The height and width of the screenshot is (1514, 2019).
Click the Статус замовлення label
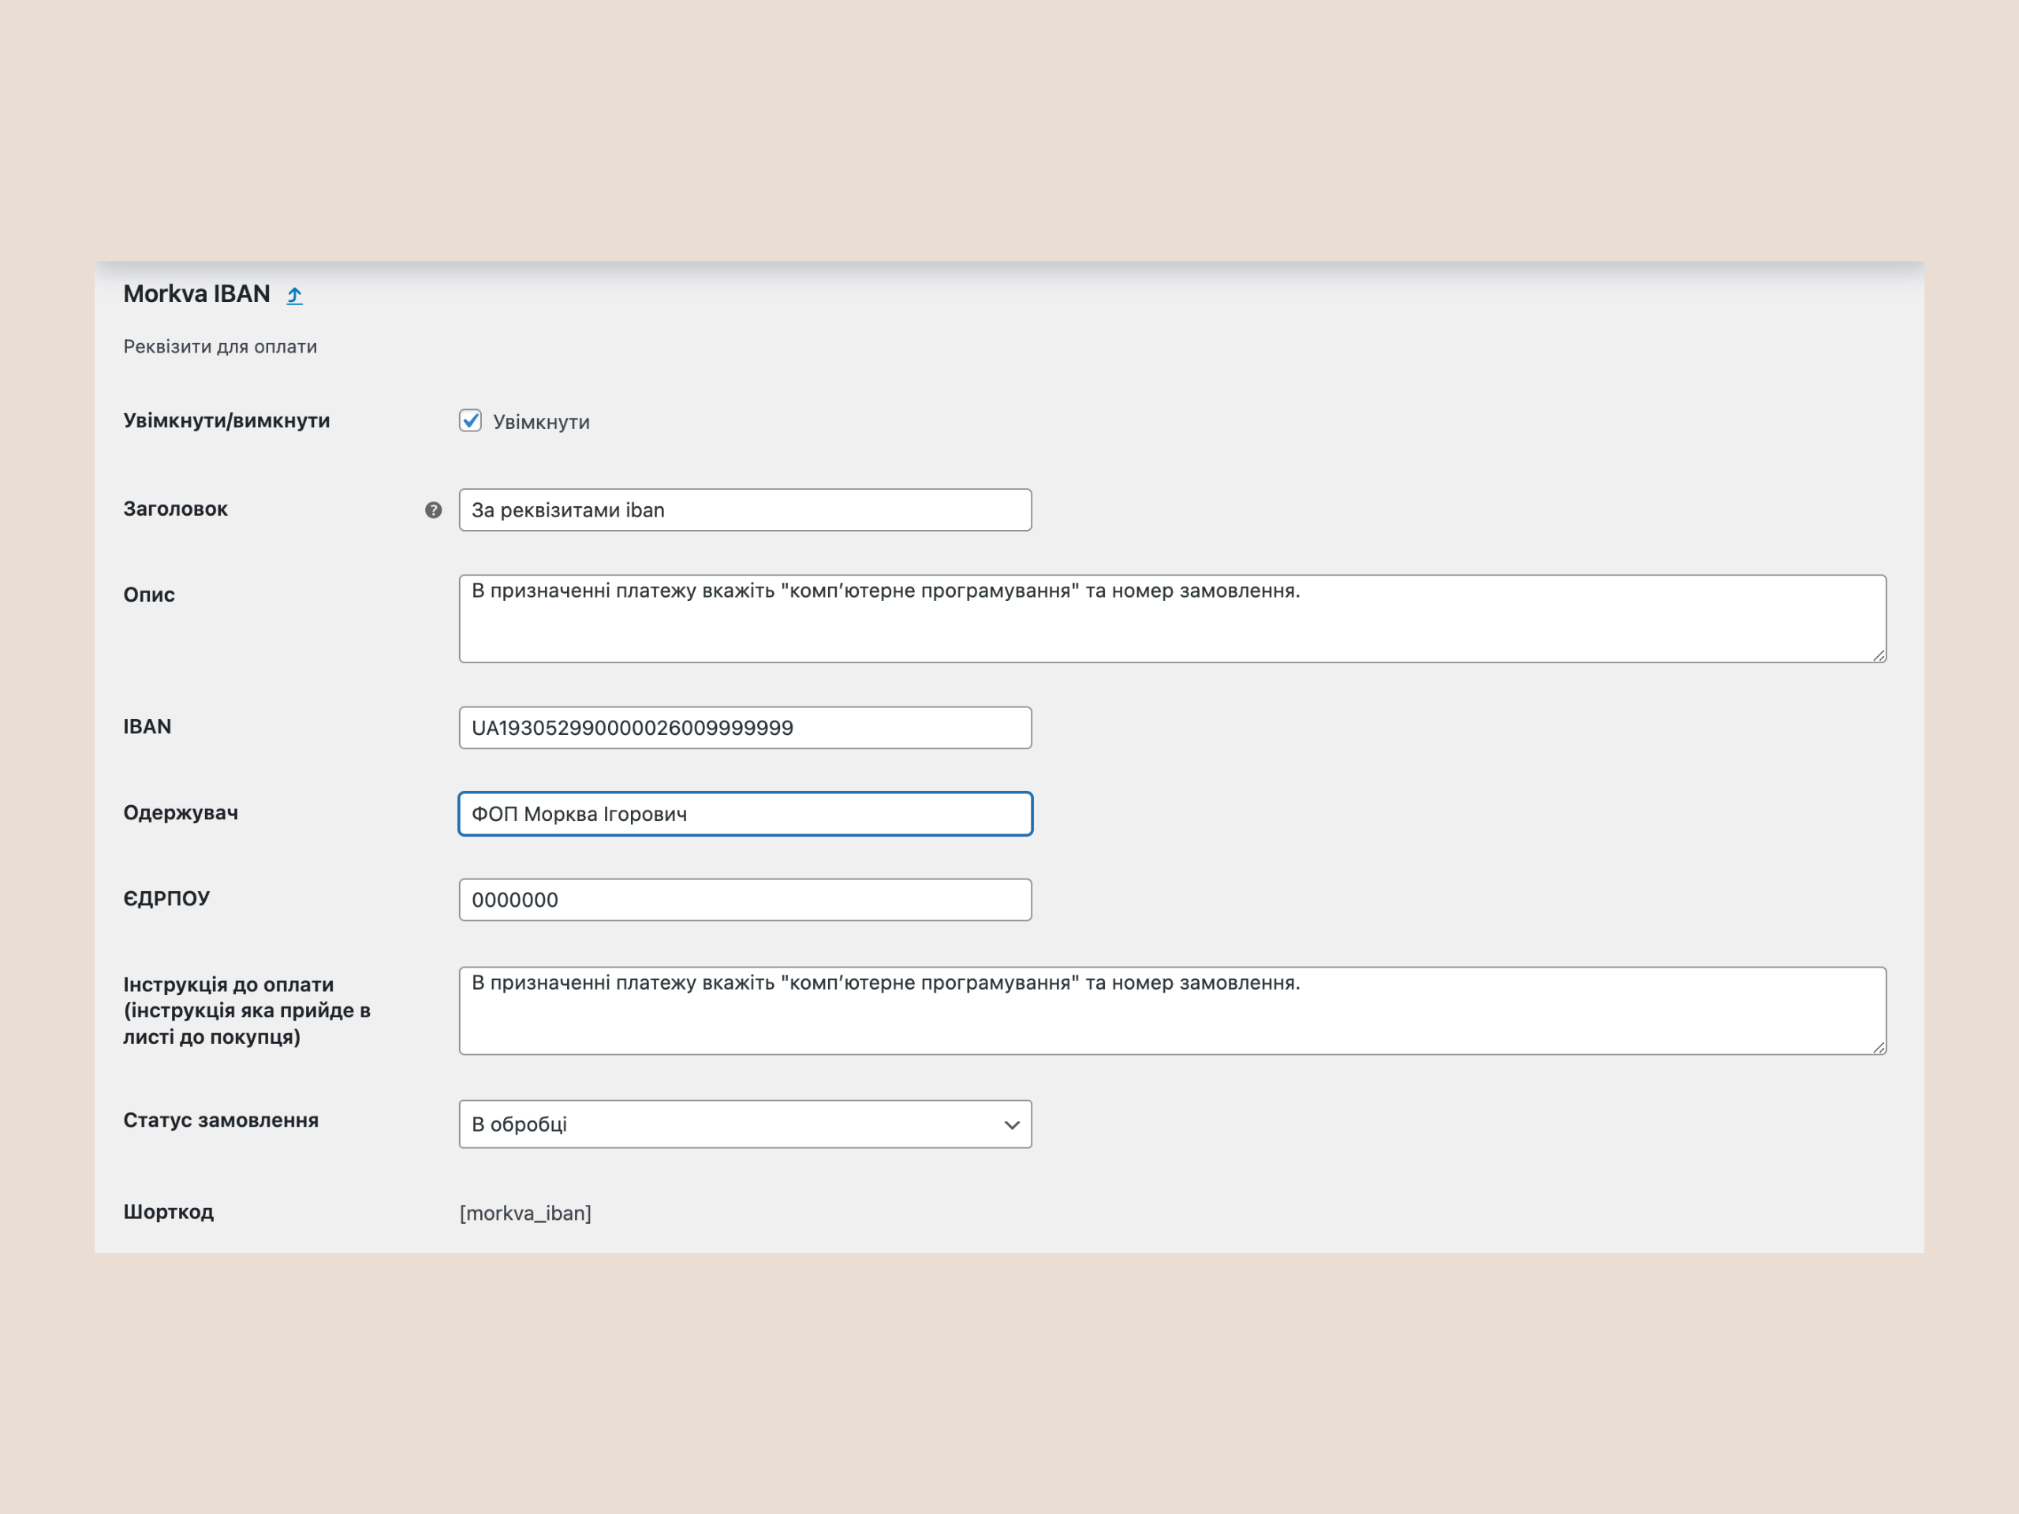[221, 1121]
